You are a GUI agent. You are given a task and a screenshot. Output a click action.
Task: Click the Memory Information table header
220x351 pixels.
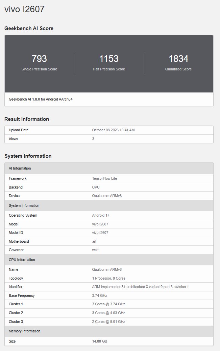click(x=109, y=331)
